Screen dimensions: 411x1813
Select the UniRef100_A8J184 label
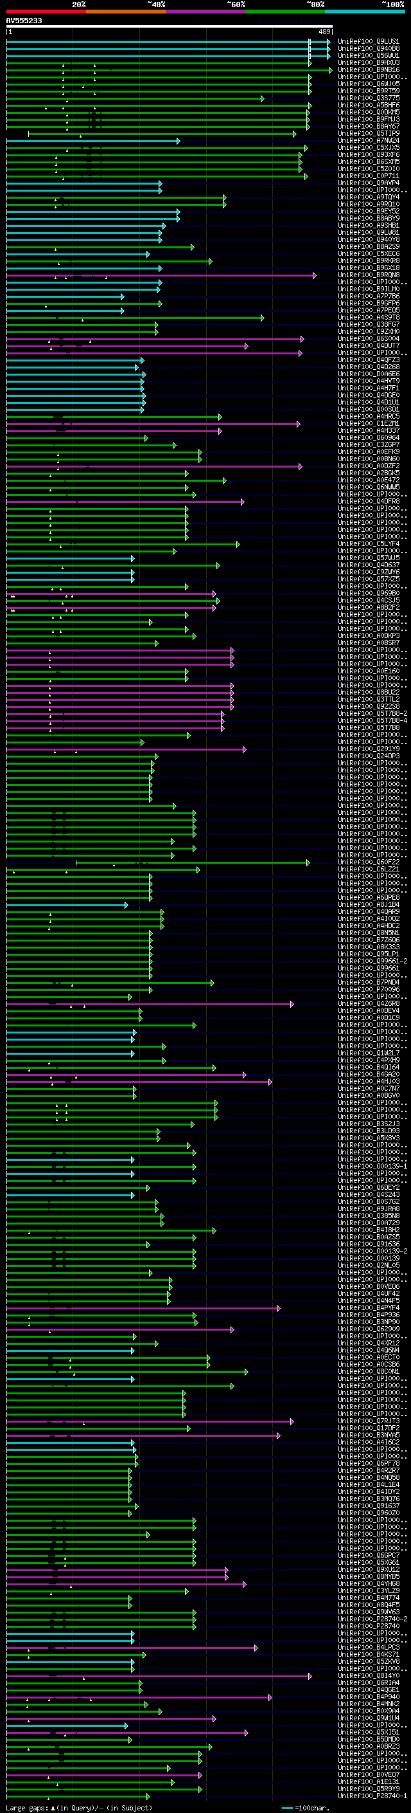(369, 905)
